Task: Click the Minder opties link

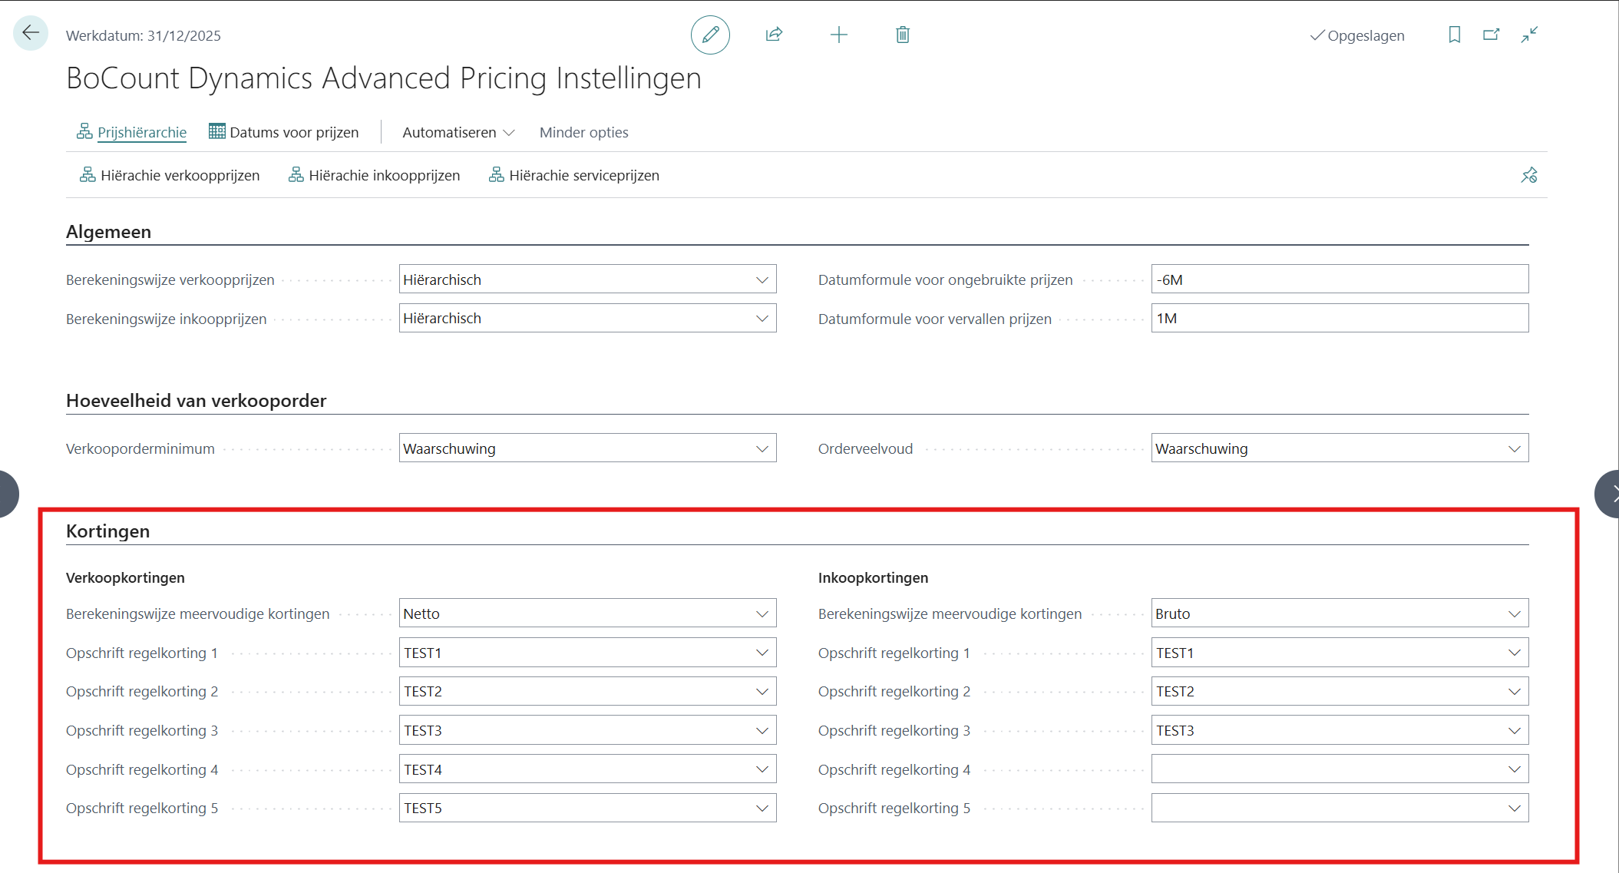Action: coord(583,132)
